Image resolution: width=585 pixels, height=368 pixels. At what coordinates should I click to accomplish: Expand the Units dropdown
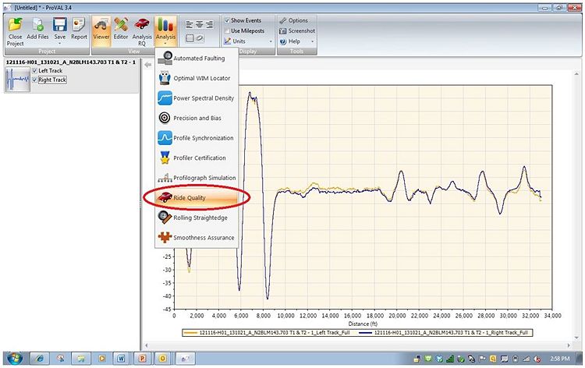(x=271, y=41)
